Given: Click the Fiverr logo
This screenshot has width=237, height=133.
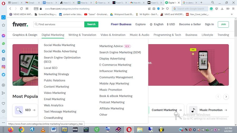Looking at the screenshot, I should click(20, 24).
